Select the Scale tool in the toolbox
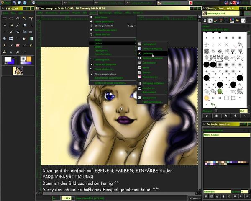The image size is (251, 201). click(24, 32)
